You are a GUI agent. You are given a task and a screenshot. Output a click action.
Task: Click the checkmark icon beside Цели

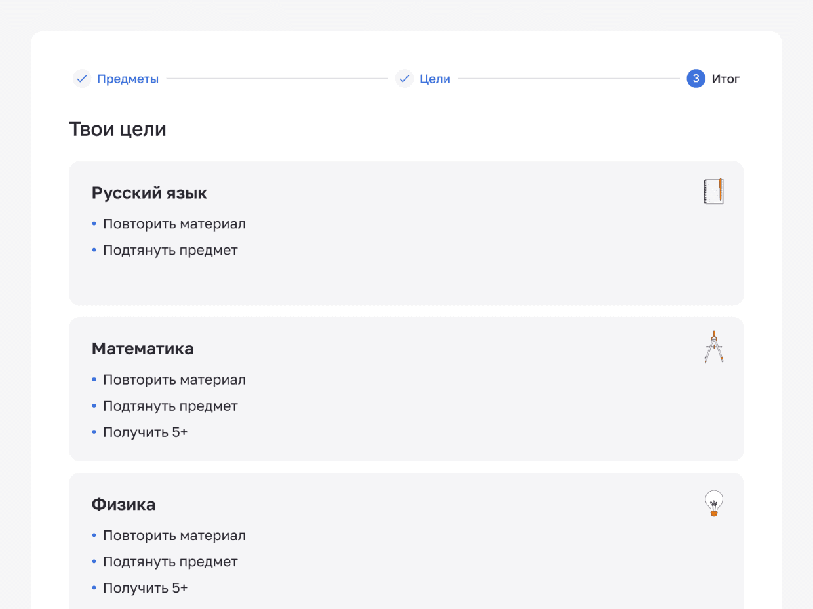pyautogui.click(x=405, y=79)
